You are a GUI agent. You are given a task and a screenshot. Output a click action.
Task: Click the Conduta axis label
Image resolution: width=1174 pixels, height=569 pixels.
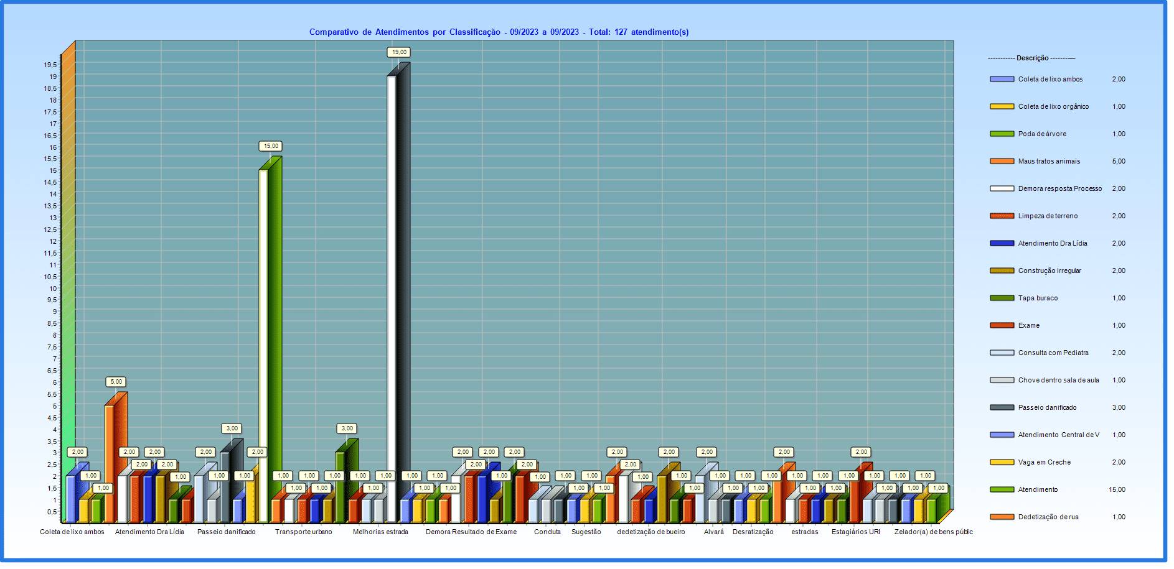(x=547, y=532)
